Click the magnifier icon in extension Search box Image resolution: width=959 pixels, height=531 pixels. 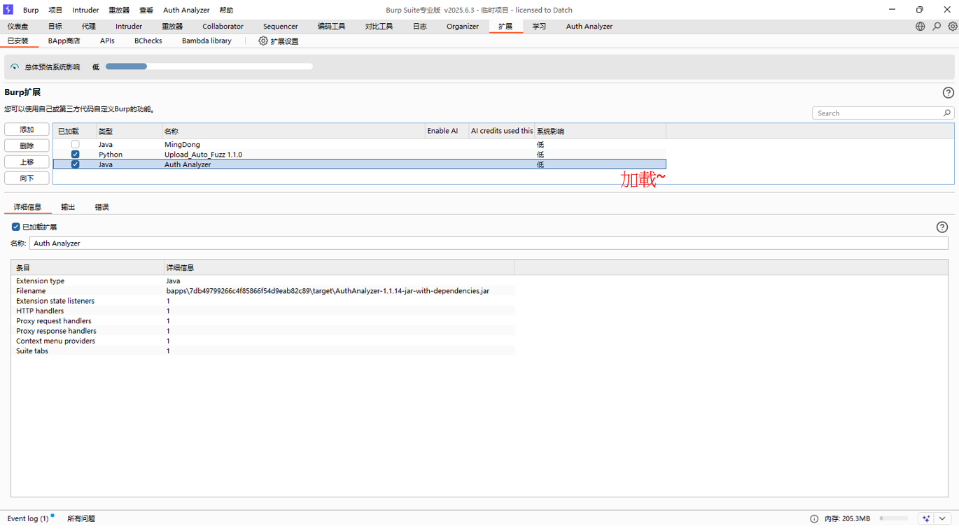point(946,113)
